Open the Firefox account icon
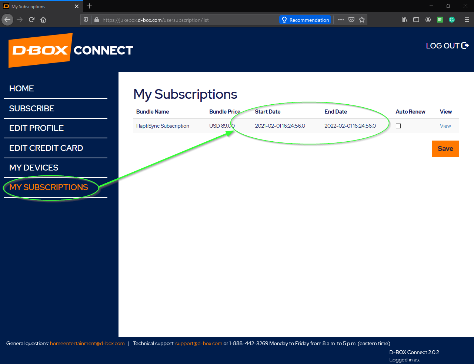 428,20
